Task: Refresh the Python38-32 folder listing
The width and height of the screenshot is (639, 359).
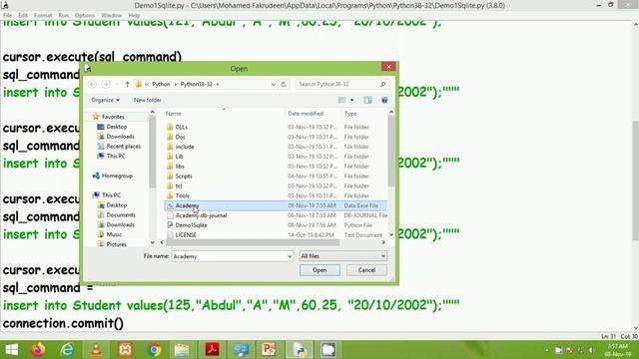Action: click(284, 84)
